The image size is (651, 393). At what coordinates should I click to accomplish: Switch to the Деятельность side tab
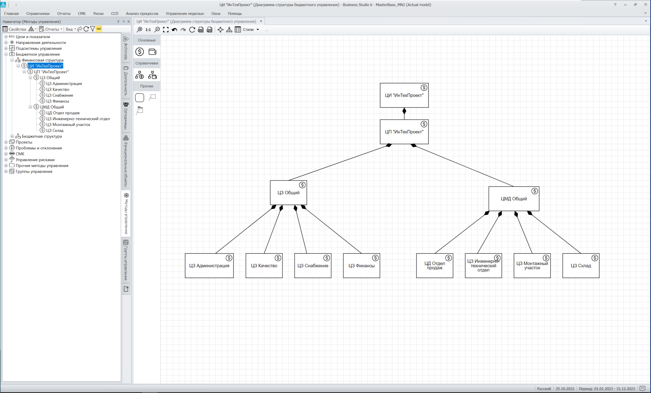click(126, 80)
